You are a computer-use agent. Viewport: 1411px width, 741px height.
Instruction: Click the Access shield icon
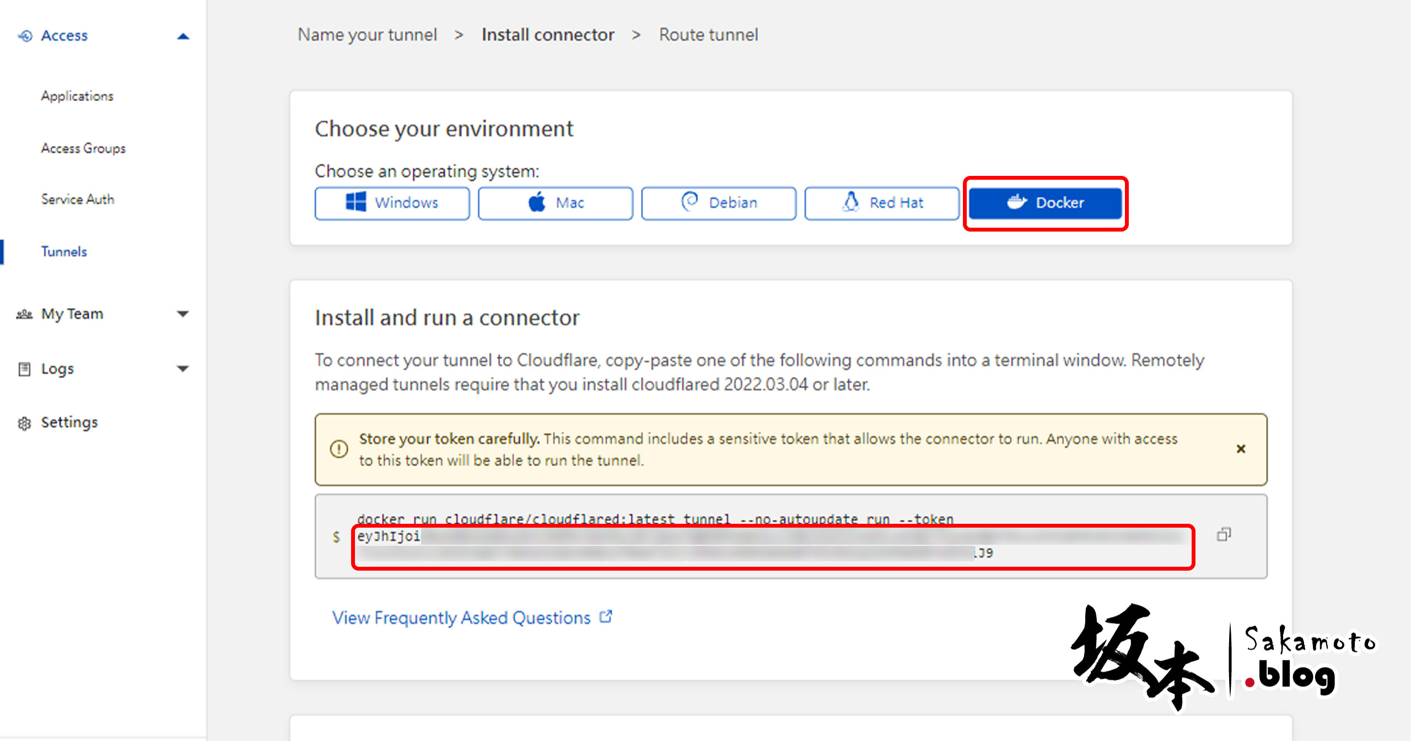tap(25, 36)
